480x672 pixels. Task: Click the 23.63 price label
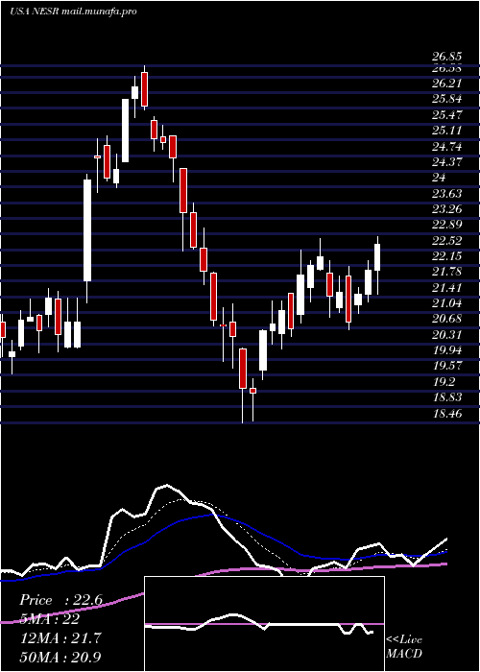point(446,194)
